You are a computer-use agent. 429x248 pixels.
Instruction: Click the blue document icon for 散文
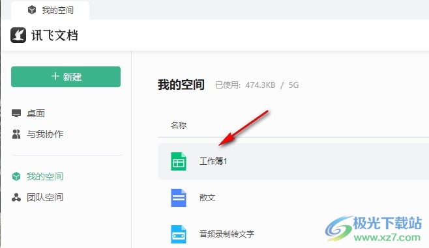coord(179,197)
